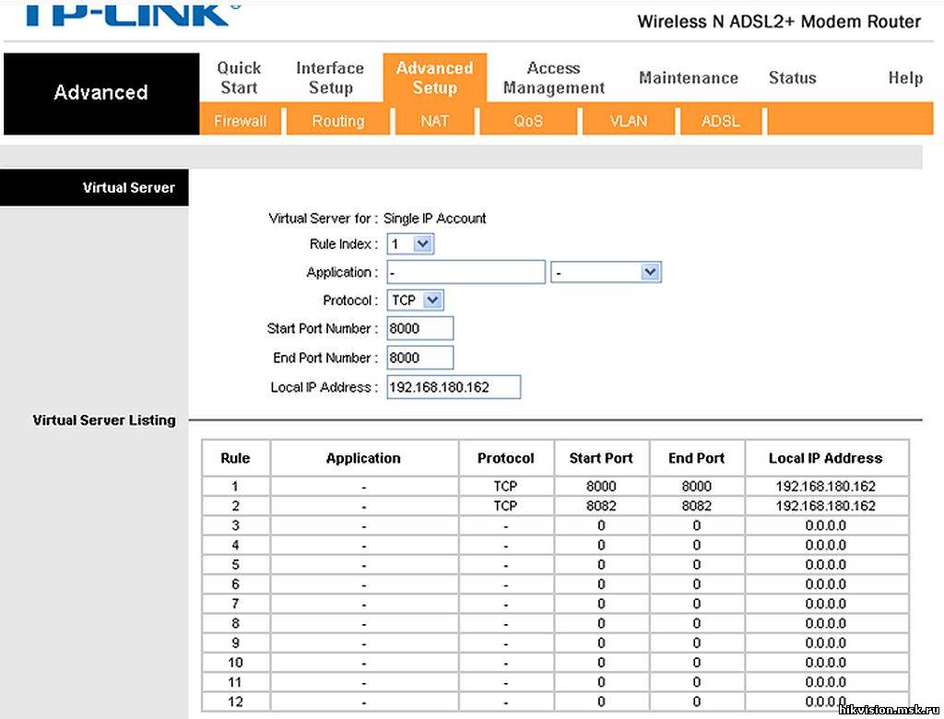Open the Maintenance tab
944x719 pixels.
click(x=689, y=77)
